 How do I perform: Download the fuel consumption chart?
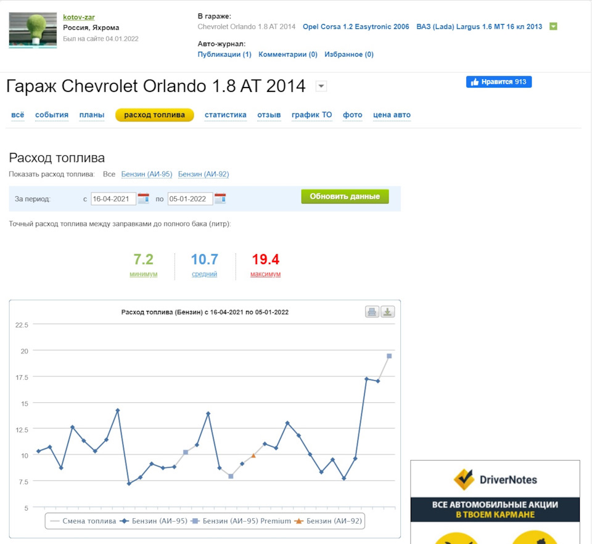pos(387,312)
